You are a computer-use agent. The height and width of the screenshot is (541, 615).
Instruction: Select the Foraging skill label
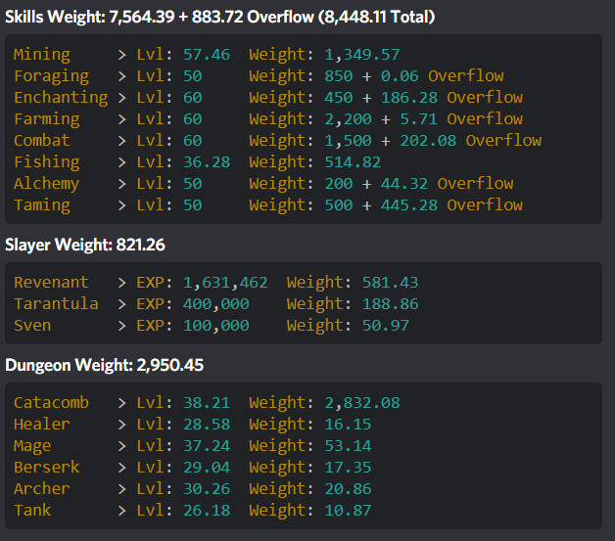pyautogui.click(x=51, y=76)
